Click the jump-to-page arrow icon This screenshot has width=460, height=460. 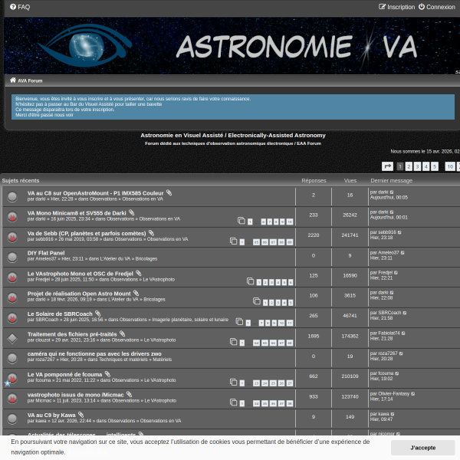click(387, 166)
